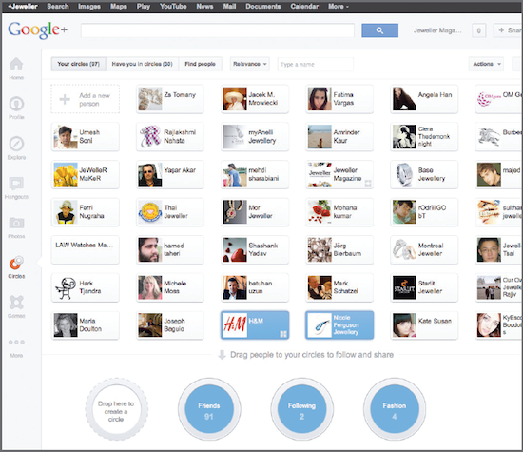523x452 pixels.
Task: Select Mohana kumar person card
Action: click(339, 212)
